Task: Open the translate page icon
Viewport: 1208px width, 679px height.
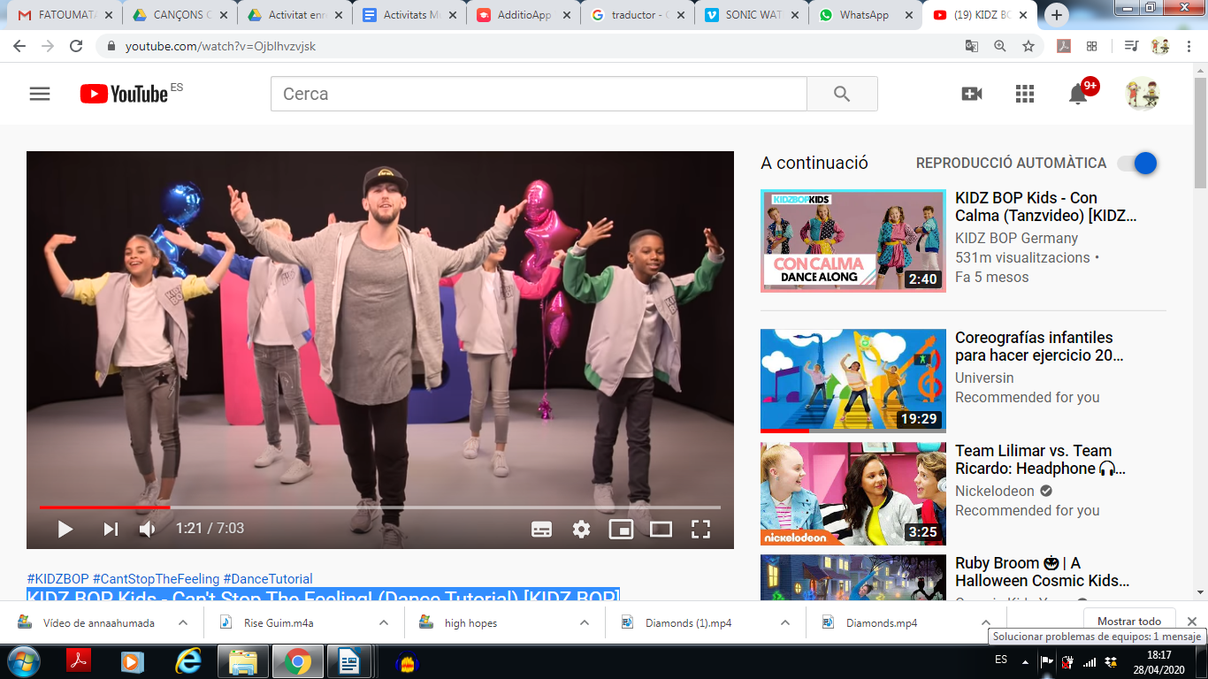Action: click(971, 46)
